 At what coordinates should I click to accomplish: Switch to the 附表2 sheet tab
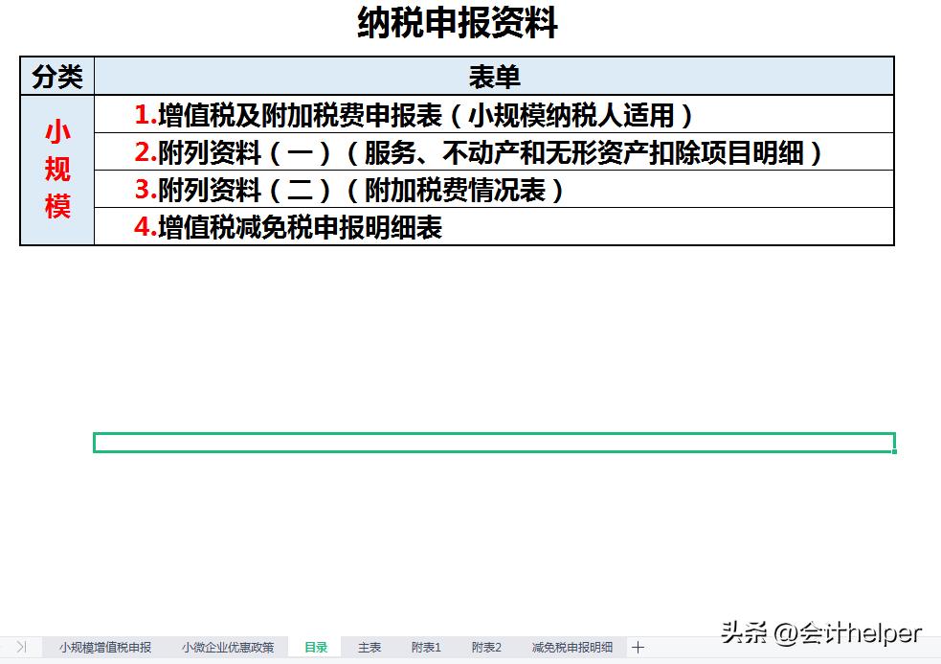(484, 647)
